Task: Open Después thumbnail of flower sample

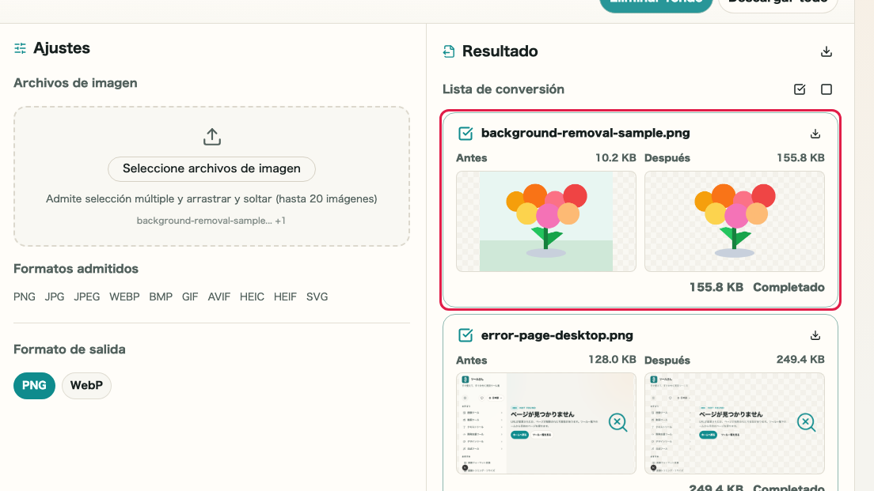Action: 734,221
